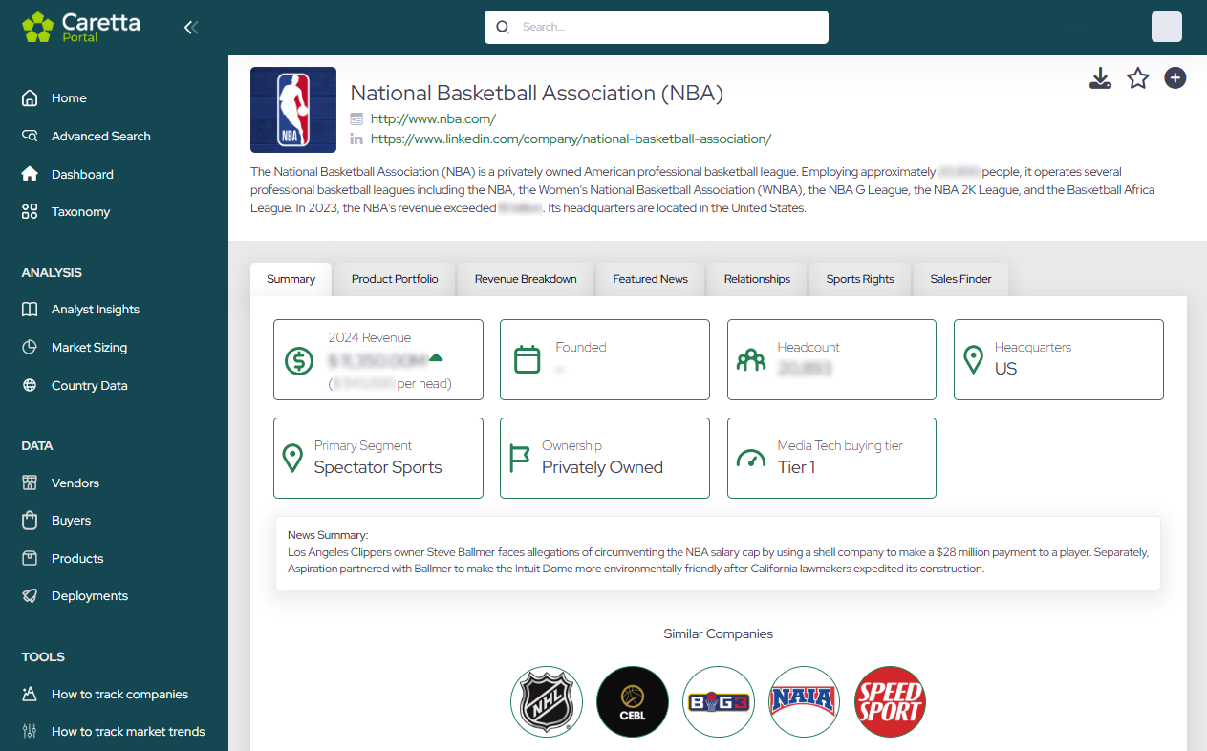The image size is (1207, 751).
Task: Click the How to track market trends icon
Action: click(x=30, y=732)
